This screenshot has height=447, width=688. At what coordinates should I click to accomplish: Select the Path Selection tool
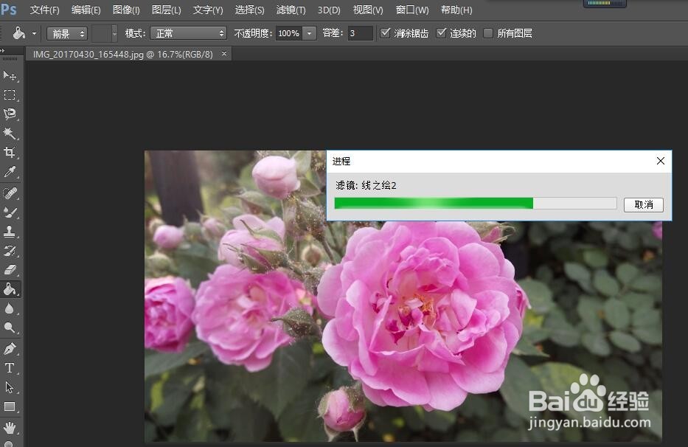pos(10,387)
